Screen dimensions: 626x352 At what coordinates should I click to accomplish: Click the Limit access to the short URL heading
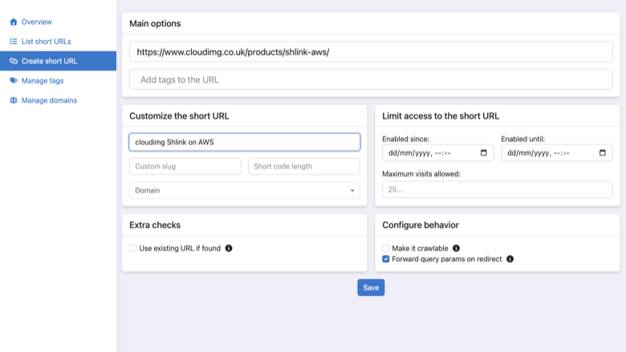coord(441,116)
